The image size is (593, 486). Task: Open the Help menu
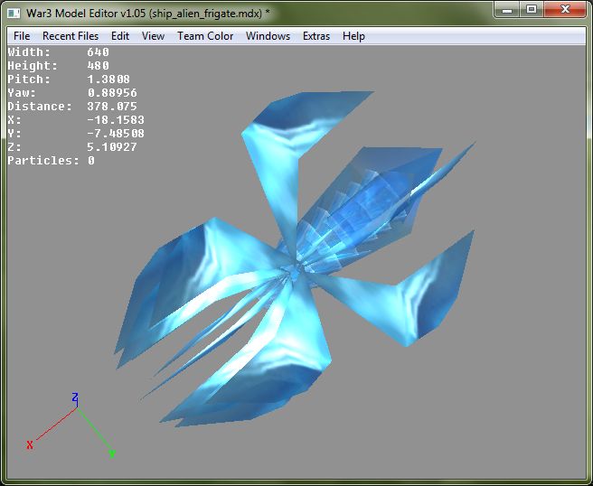(x=353, y=36)
